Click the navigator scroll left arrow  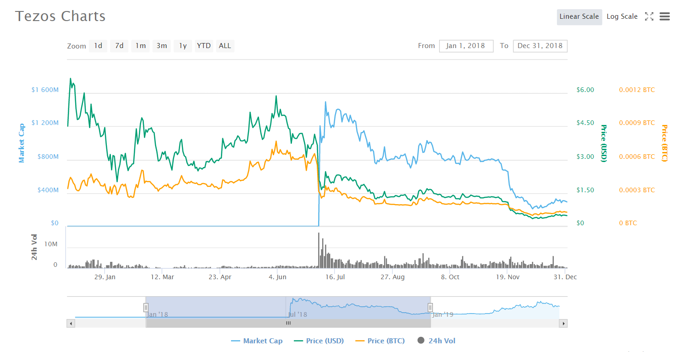[71, 323]
